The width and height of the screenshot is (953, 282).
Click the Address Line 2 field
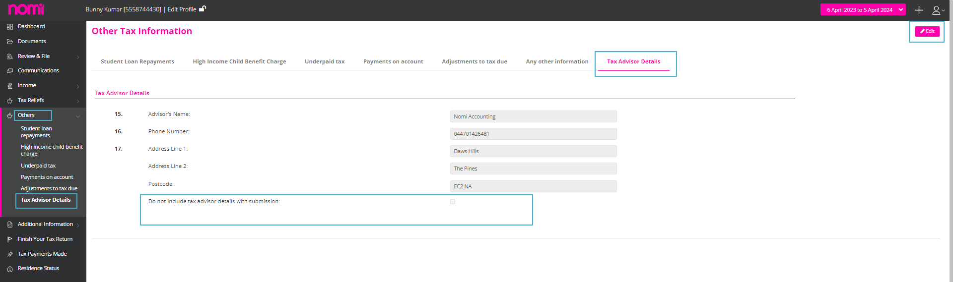(x=533, y=169)
